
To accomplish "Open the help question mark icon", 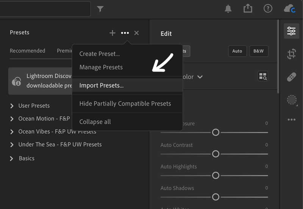I will [268, 8].
